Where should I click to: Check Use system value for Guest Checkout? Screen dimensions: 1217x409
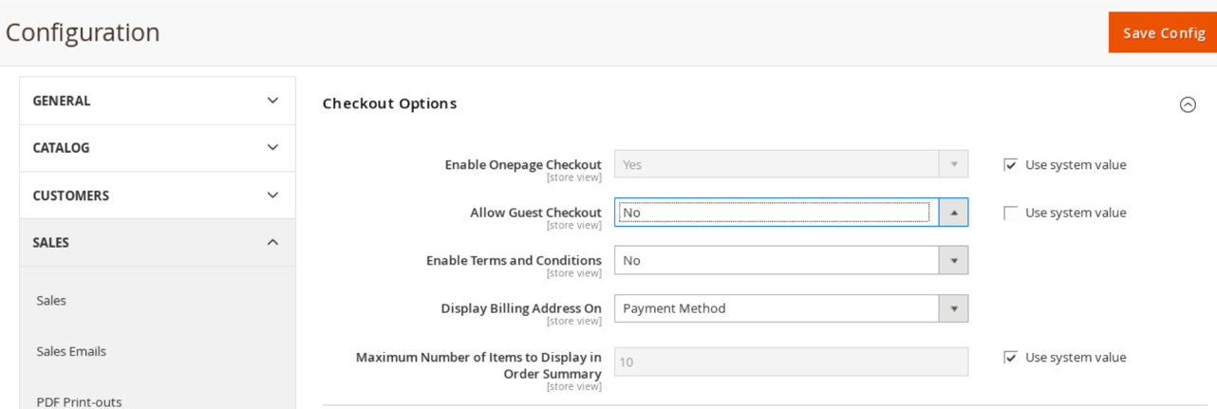tap(1010, 213)
